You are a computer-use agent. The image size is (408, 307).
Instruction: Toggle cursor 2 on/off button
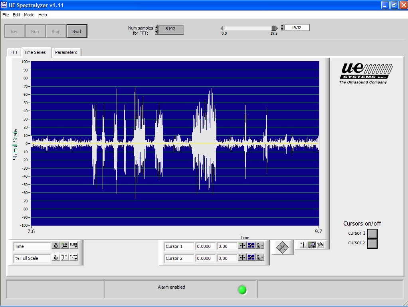[x=372, y=244]
